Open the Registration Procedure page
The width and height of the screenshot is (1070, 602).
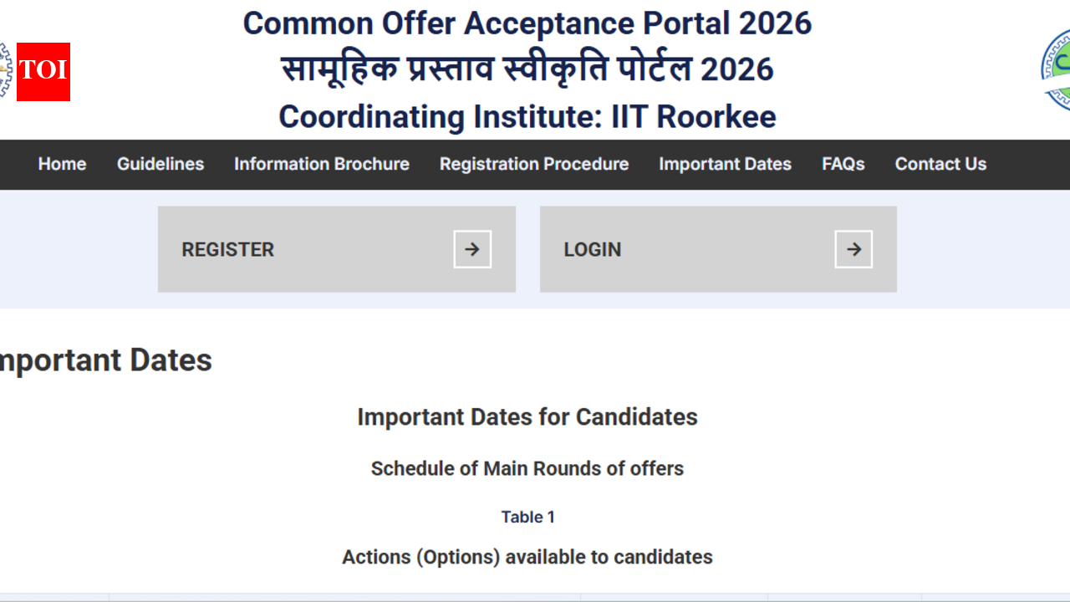coord(533,164)
